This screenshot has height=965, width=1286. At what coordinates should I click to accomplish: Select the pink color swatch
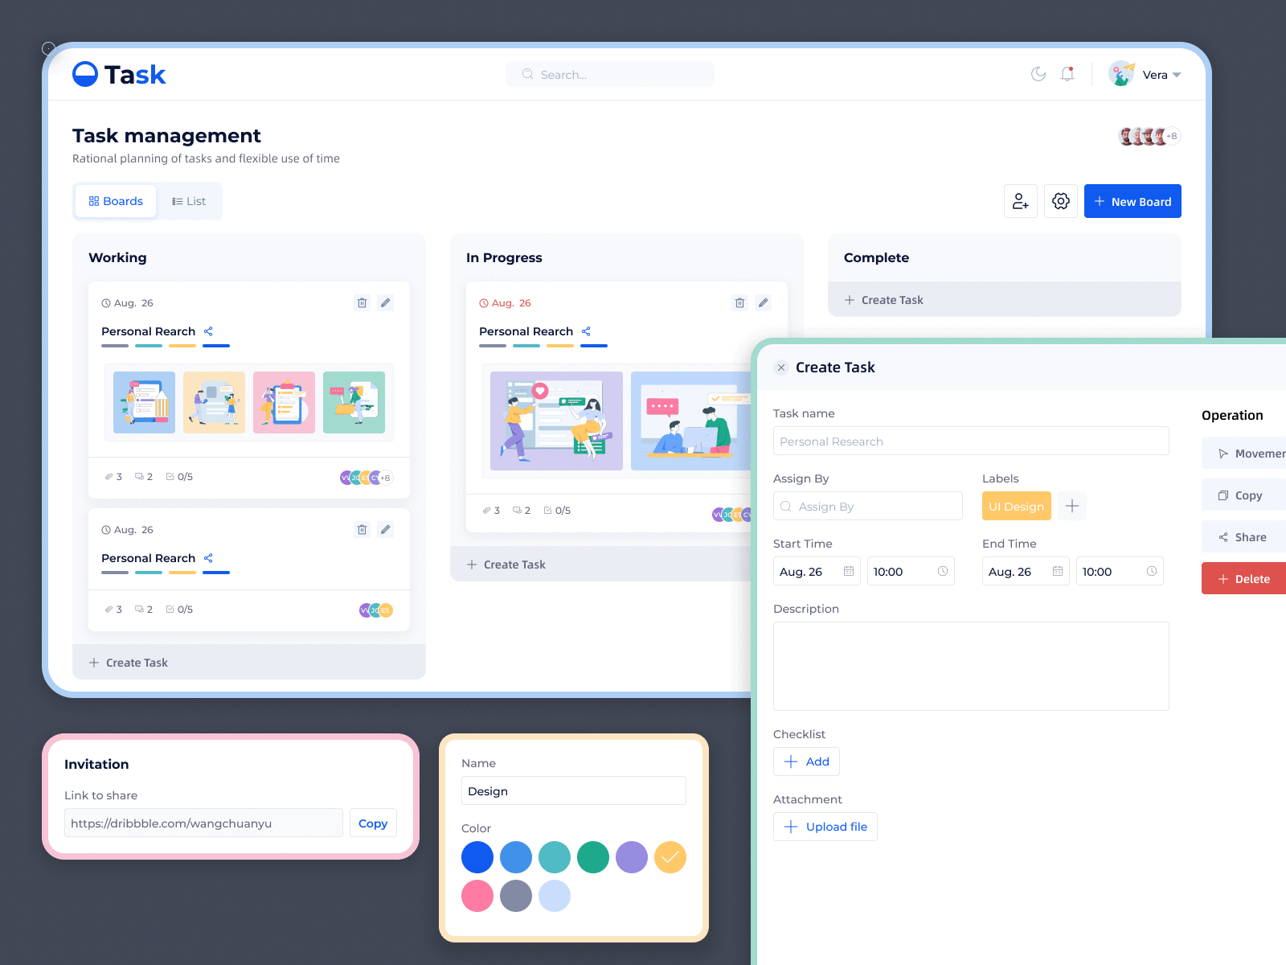coord(477,896)
